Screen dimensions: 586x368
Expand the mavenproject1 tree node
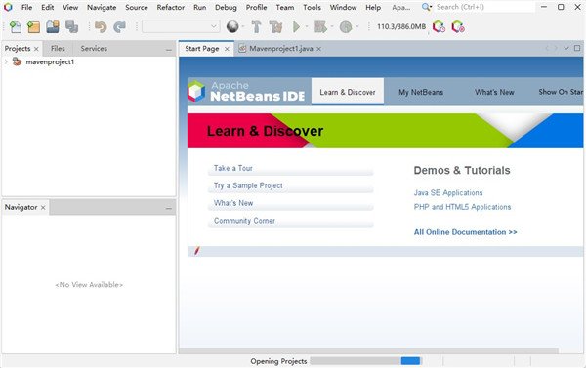click(6, 62)
